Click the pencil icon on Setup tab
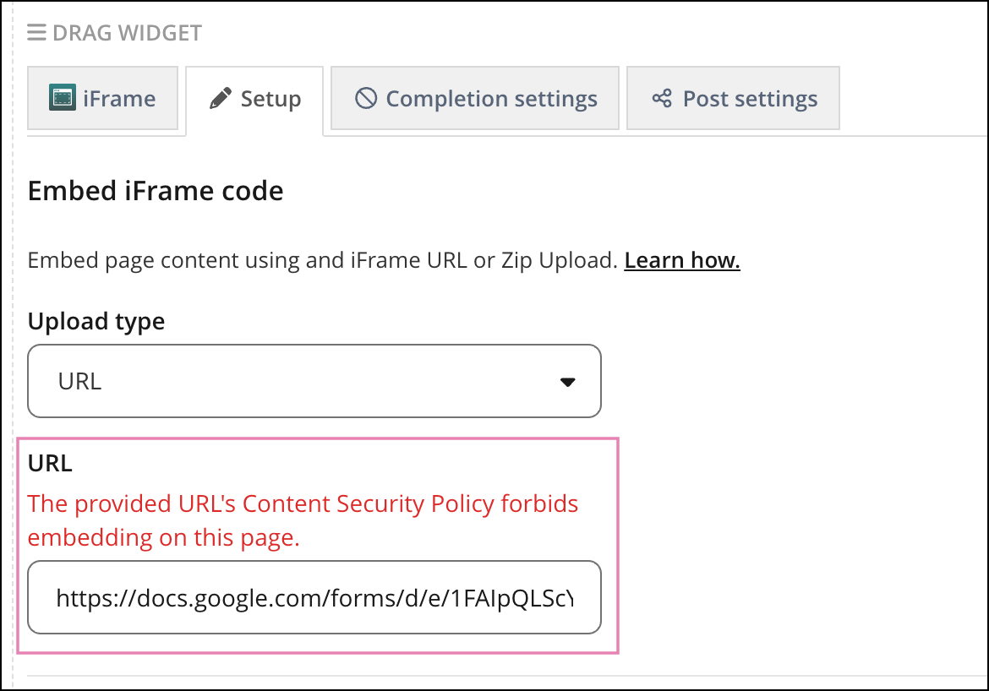This screenshot has height=691, width=989. point(220,99)
